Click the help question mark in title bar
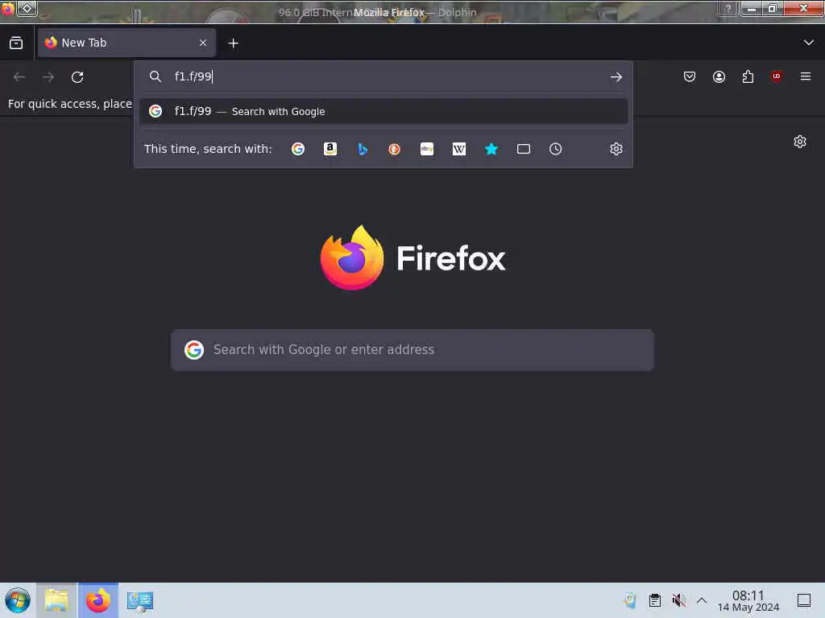This screenshot has width=825, height=618. click(x=728, y=9)
